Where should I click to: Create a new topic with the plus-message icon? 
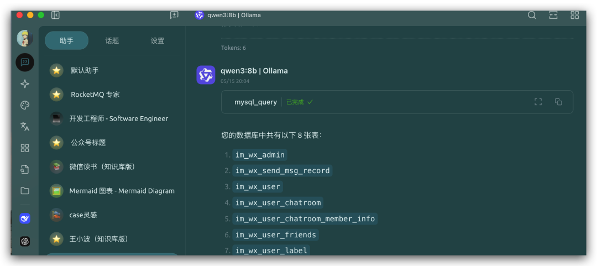tap(174, 15)
